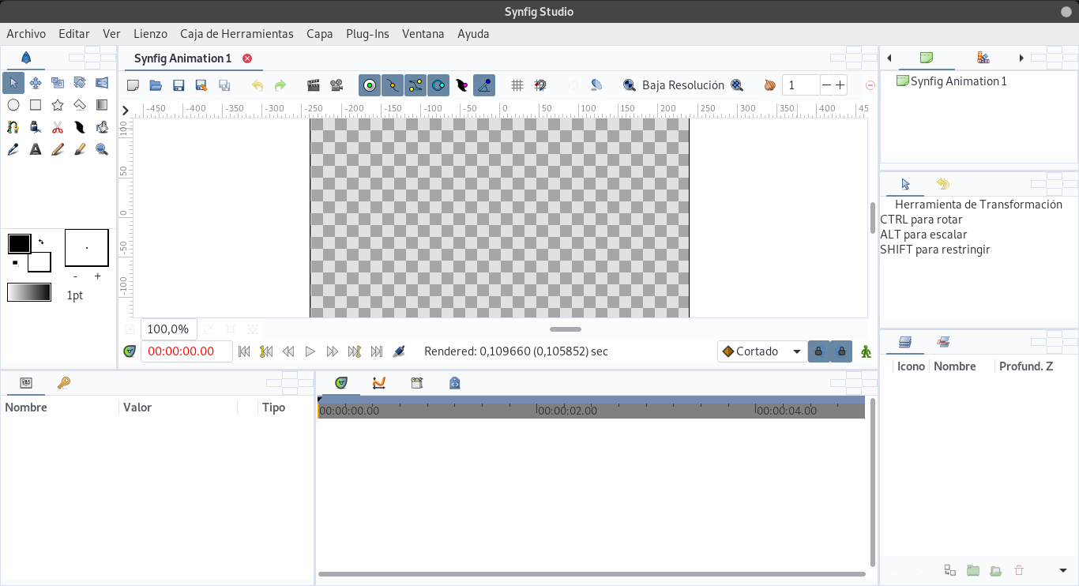Select the Rotate tool
Image resolution: width=1079 pixels, height=586 pixels.
tap(80, 83)
